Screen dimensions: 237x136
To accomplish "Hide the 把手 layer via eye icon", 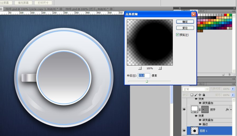I will 184,109.
